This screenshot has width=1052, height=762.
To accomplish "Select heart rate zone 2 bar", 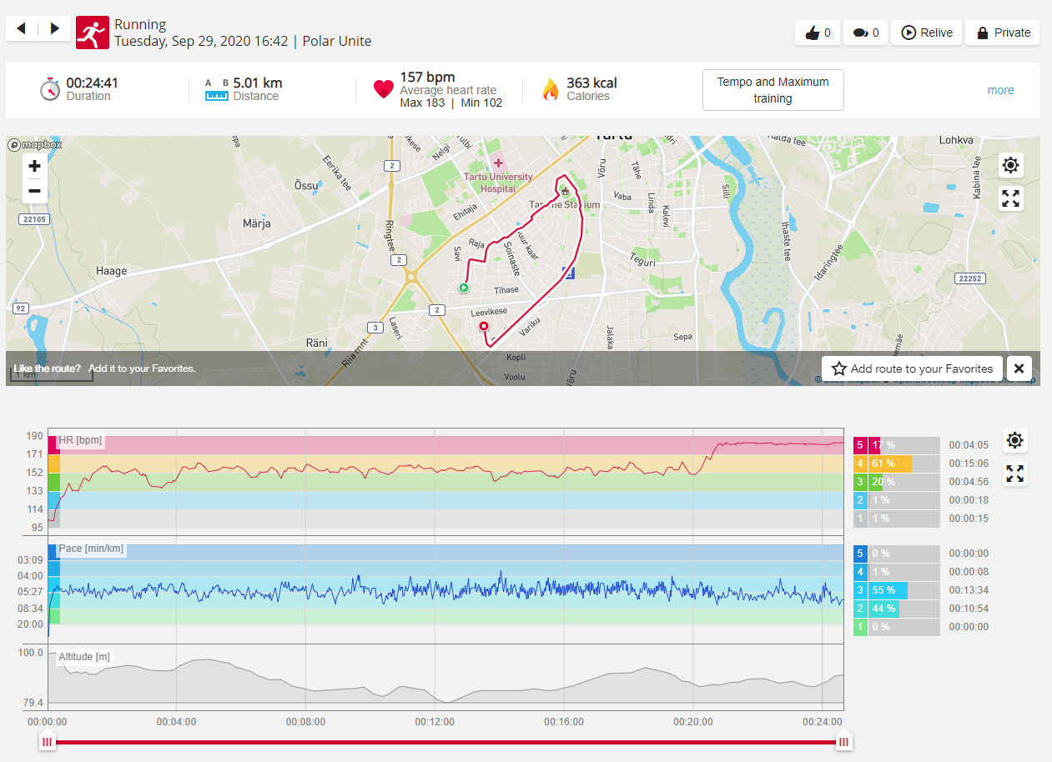I will coord(897,500).
